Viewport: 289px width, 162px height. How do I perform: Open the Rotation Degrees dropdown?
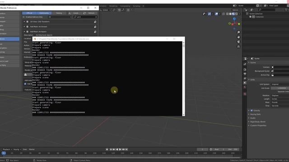pos(280,95)
